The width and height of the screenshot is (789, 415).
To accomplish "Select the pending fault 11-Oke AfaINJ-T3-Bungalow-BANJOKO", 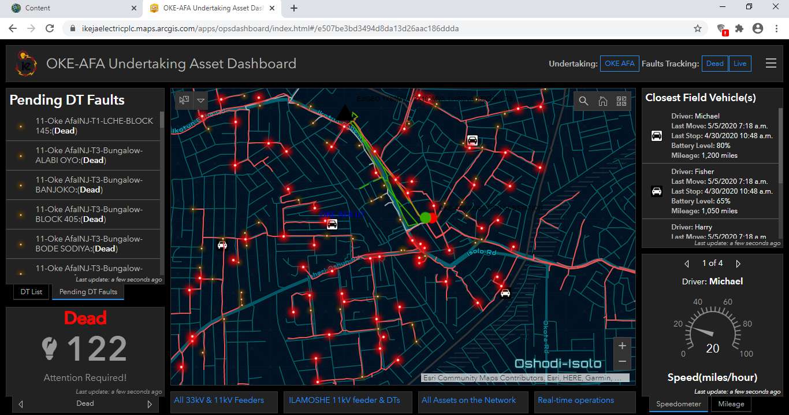I will 85,185.
